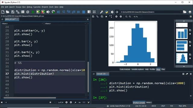This screenshot has width=193, height=108.
Task: Open the Run menu
Action: 24,7
